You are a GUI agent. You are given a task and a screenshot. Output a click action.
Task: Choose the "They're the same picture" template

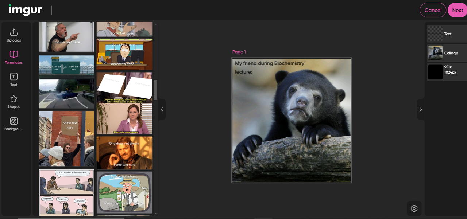[x=124, y=103]
